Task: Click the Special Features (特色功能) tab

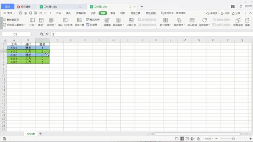Action: (151, 13)
